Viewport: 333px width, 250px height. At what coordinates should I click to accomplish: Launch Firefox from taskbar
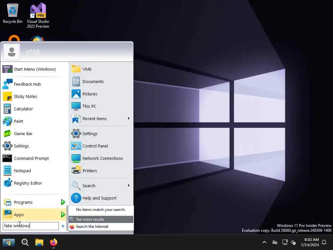point(54,242)
